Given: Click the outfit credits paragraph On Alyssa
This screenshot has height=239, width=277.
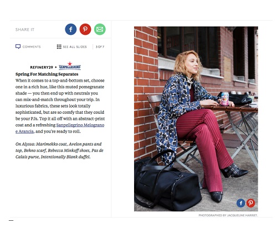Looking at the screenshot, I should click(x=59, y=151).
